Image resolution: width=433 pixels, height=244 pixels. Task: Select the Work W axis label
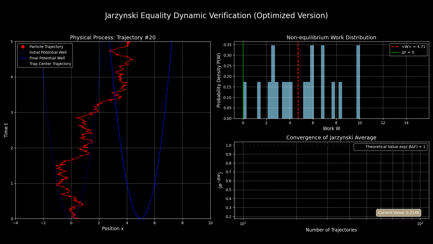331,129
